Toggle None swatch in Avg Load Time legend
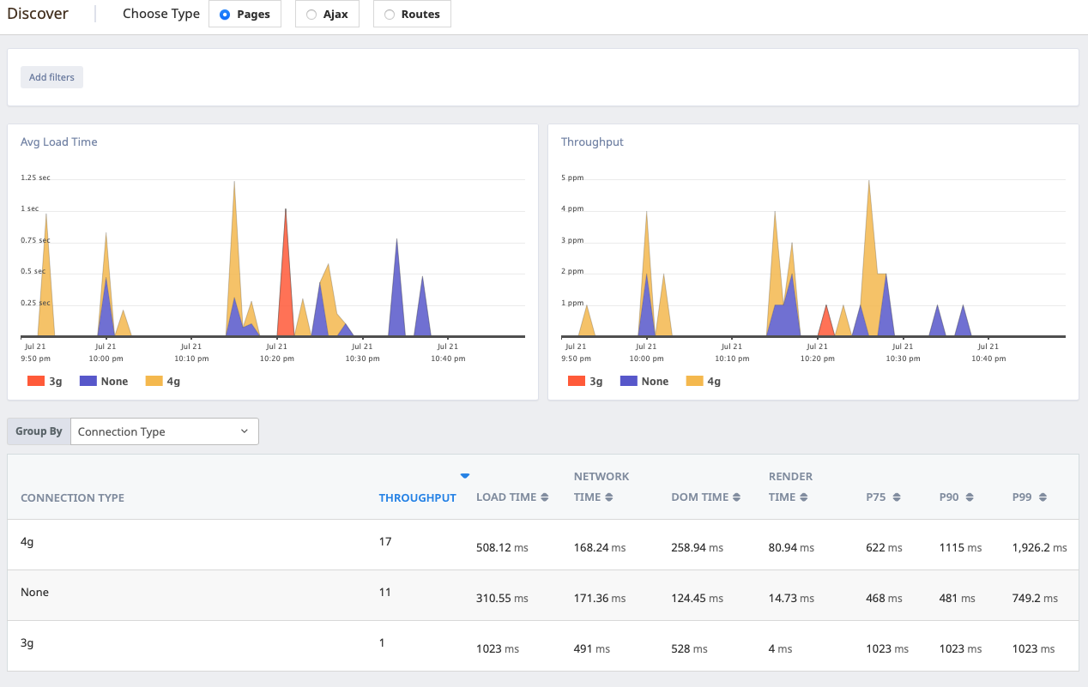The image size is (1088, 687). point(88,381)
